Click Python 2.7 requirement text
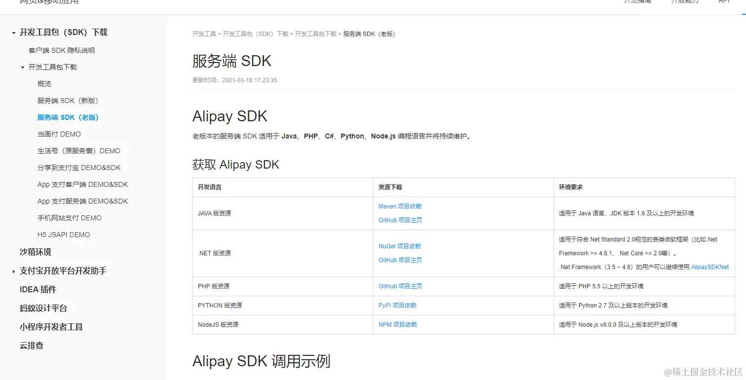The image size is (746, 380). point(613,306)
